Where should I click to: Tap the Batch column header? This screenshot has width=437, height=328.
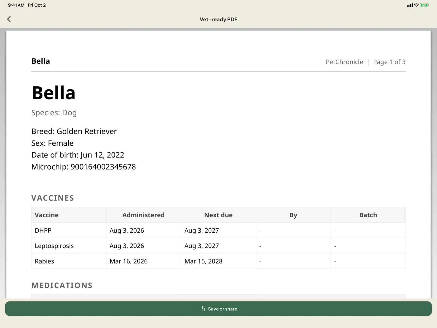point(368,215)
